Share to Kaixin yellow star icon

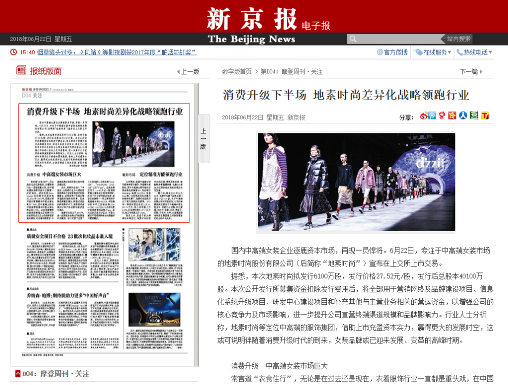tap(452, 116)
